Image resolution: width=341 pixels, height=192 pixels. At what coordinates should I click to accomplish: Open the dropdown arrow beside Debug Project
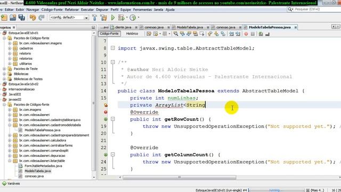[x=127, y=18]
